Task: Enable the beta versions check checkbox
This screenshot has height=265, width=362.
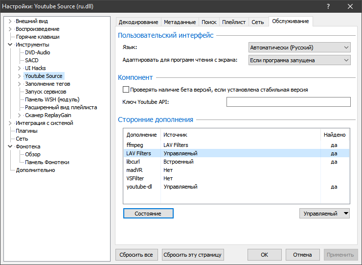Action: 126,90
